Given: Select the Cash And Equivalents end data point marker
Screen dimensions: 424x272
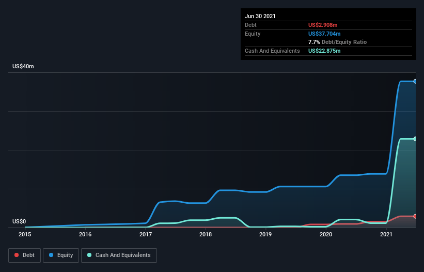Looking at the screenshot, I should [415, 139].
